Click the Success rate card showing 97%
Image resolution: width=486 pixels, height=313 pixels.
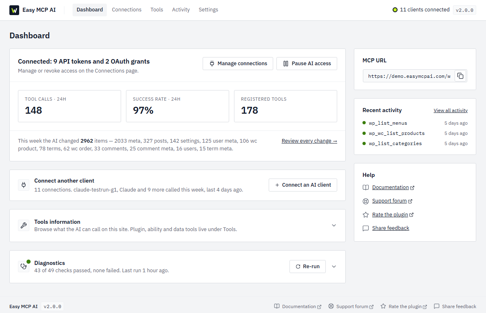click(x=178, y=106)
